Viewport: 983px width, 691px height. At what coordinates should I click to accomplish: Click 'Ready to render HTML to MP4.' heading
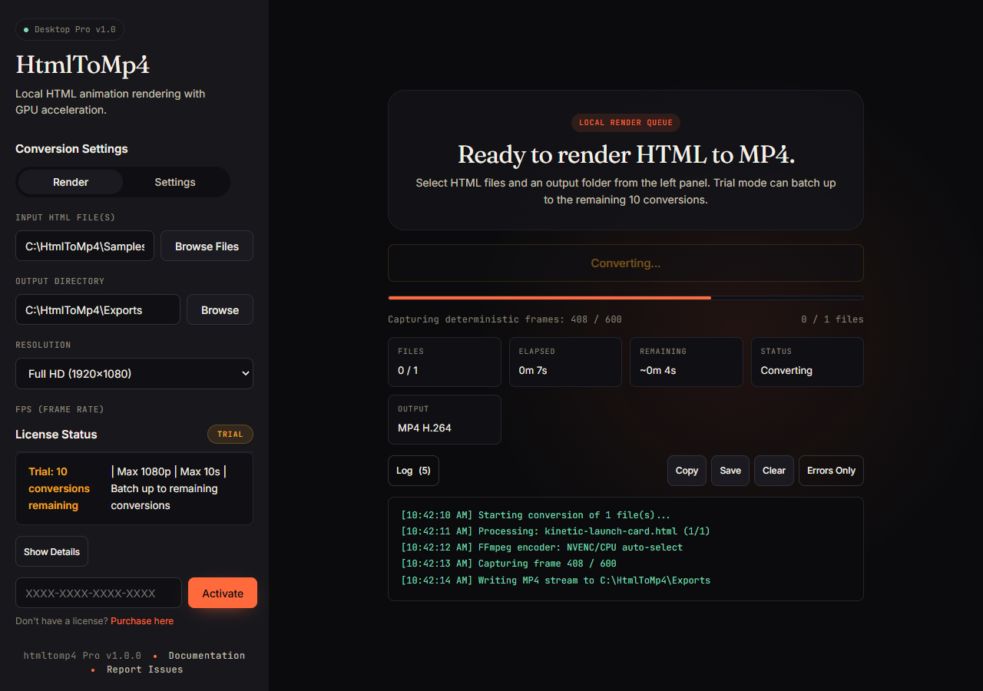coord(626,155)
